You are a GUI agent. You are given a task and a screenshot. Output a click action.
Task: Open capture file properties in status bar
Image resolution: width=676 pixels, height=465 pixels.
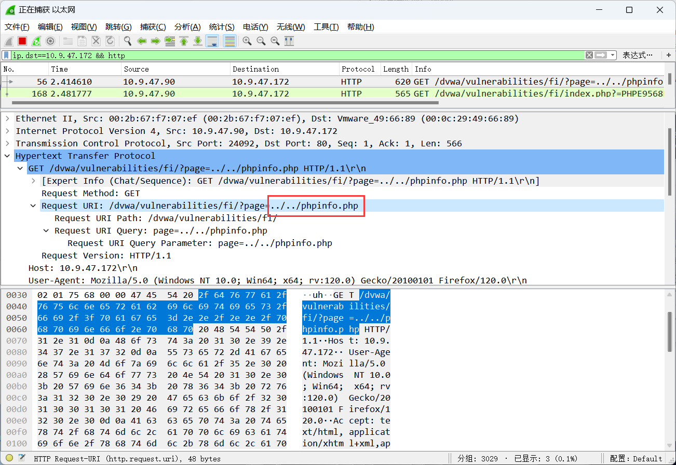coord(22,458)
